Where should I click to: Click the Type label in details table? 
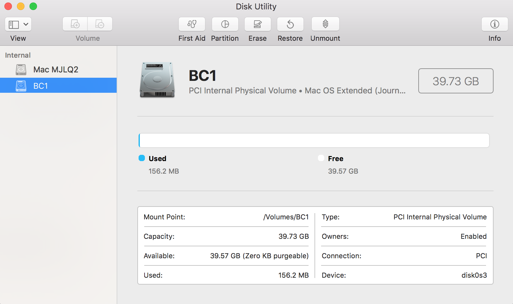click(331, 217)
